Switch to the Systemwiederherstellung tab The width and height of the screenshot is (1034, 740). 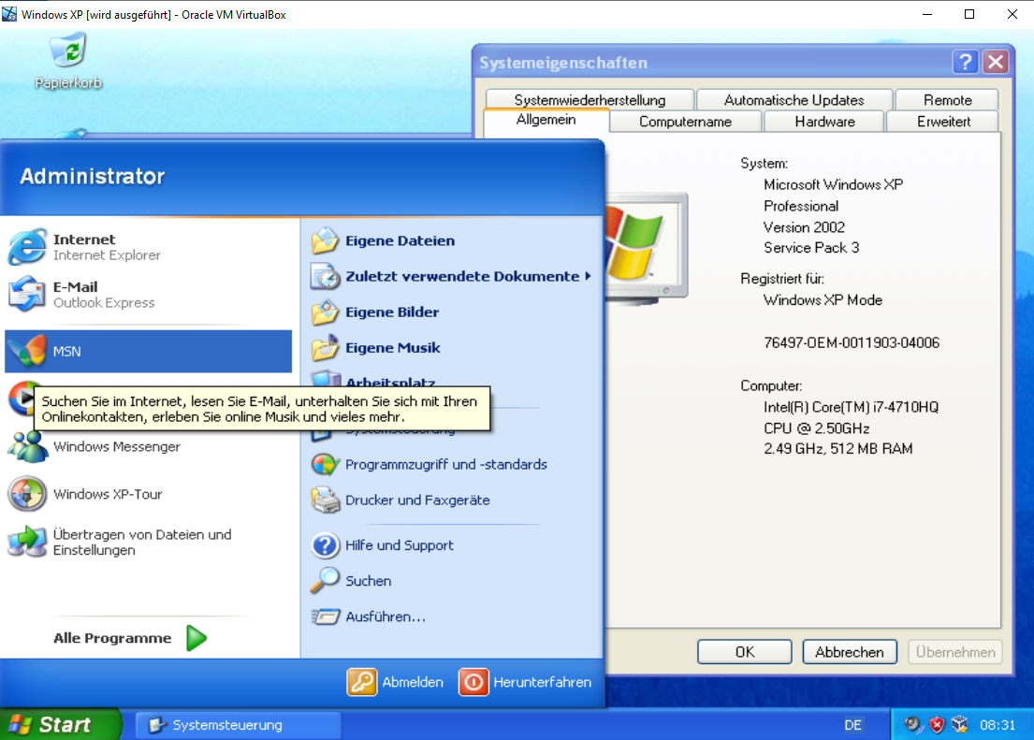pyautogui.click(x=590, y=99)
